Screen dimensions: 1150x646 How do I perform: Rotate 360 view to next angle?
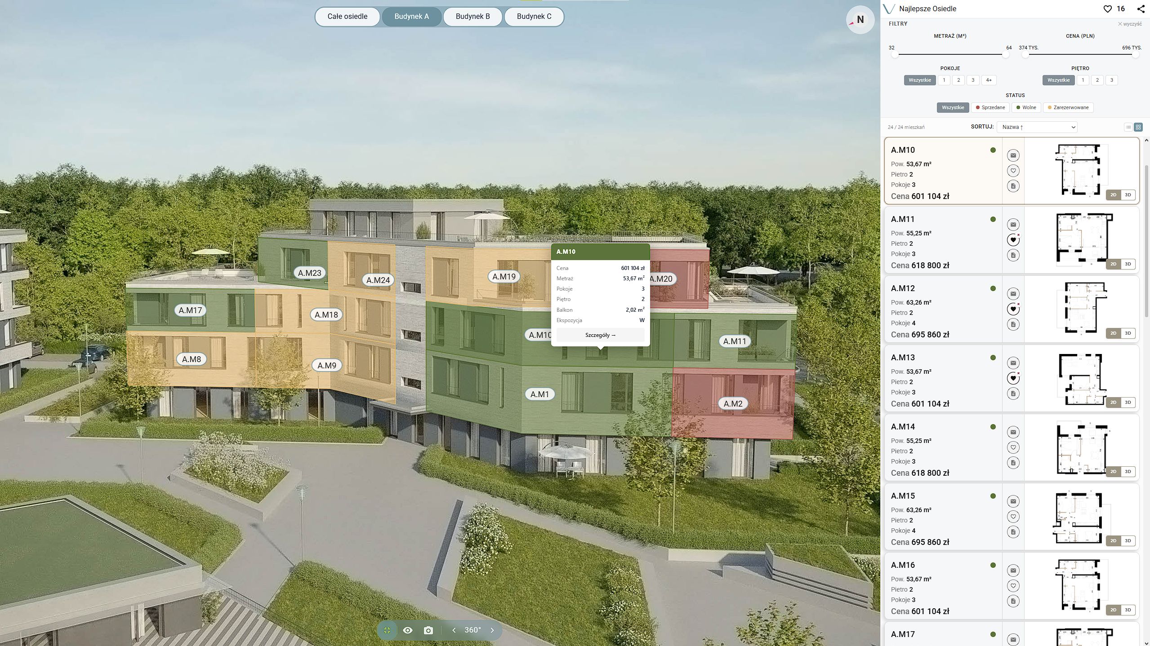492,630
